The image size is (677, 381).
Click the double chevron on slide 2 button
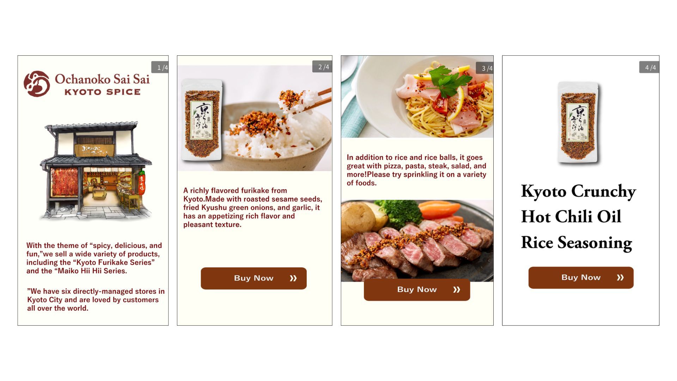(293, 278)
